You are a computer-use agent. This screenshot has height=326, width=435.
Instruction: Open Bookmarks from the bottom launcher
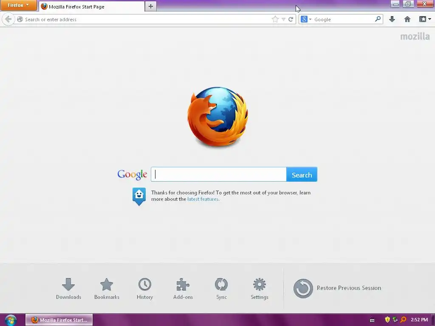pyautogui.click(x=107, y=289)
